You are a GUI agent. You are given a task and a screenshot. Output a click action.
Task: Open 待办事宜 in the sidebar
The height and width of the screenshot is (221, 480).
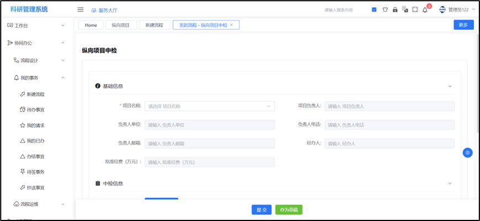35,110
